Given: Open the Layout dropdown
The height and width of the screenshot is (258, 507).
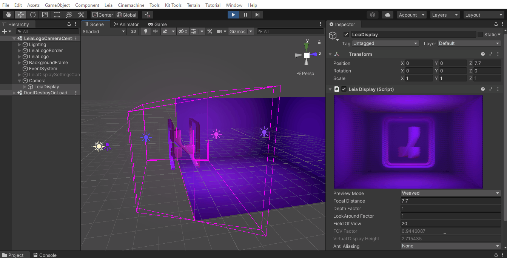Looking at the screenshot, I should coord(484,15).
